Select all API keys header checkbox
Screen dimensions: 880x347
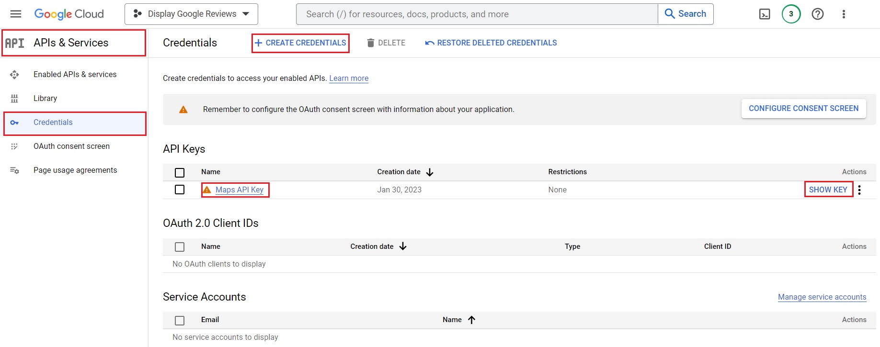[180, 172]
